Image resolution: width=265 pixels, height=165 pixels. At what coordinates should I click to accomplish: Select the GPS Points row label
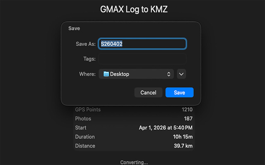pos(88,110)
